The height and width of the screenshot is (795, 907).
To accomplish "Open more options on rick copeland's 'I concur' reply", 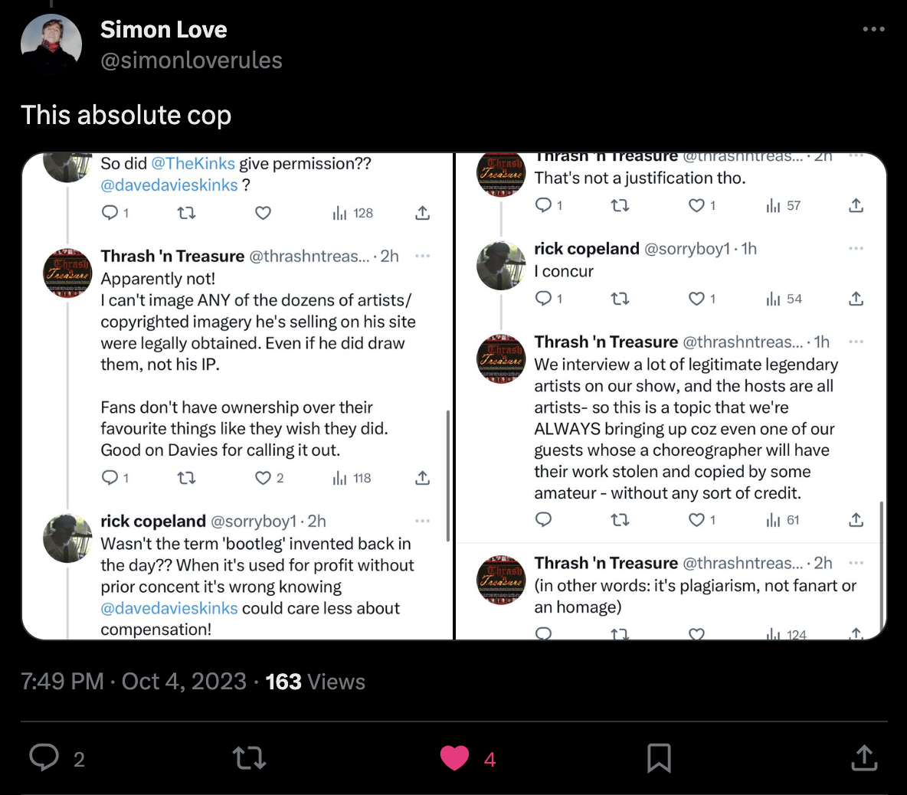I will pyautogui.click(x=856, y=248).
